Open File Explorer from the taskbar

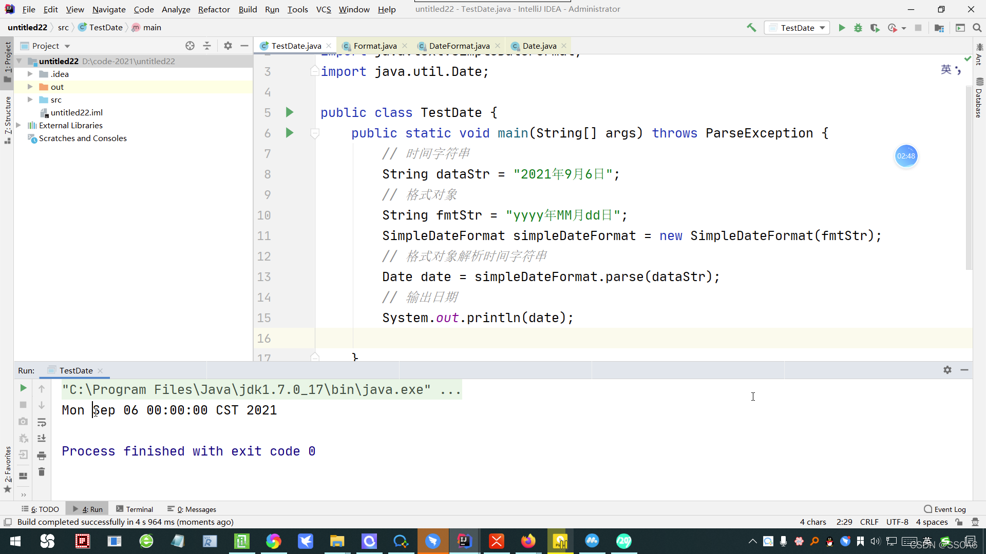337,541
